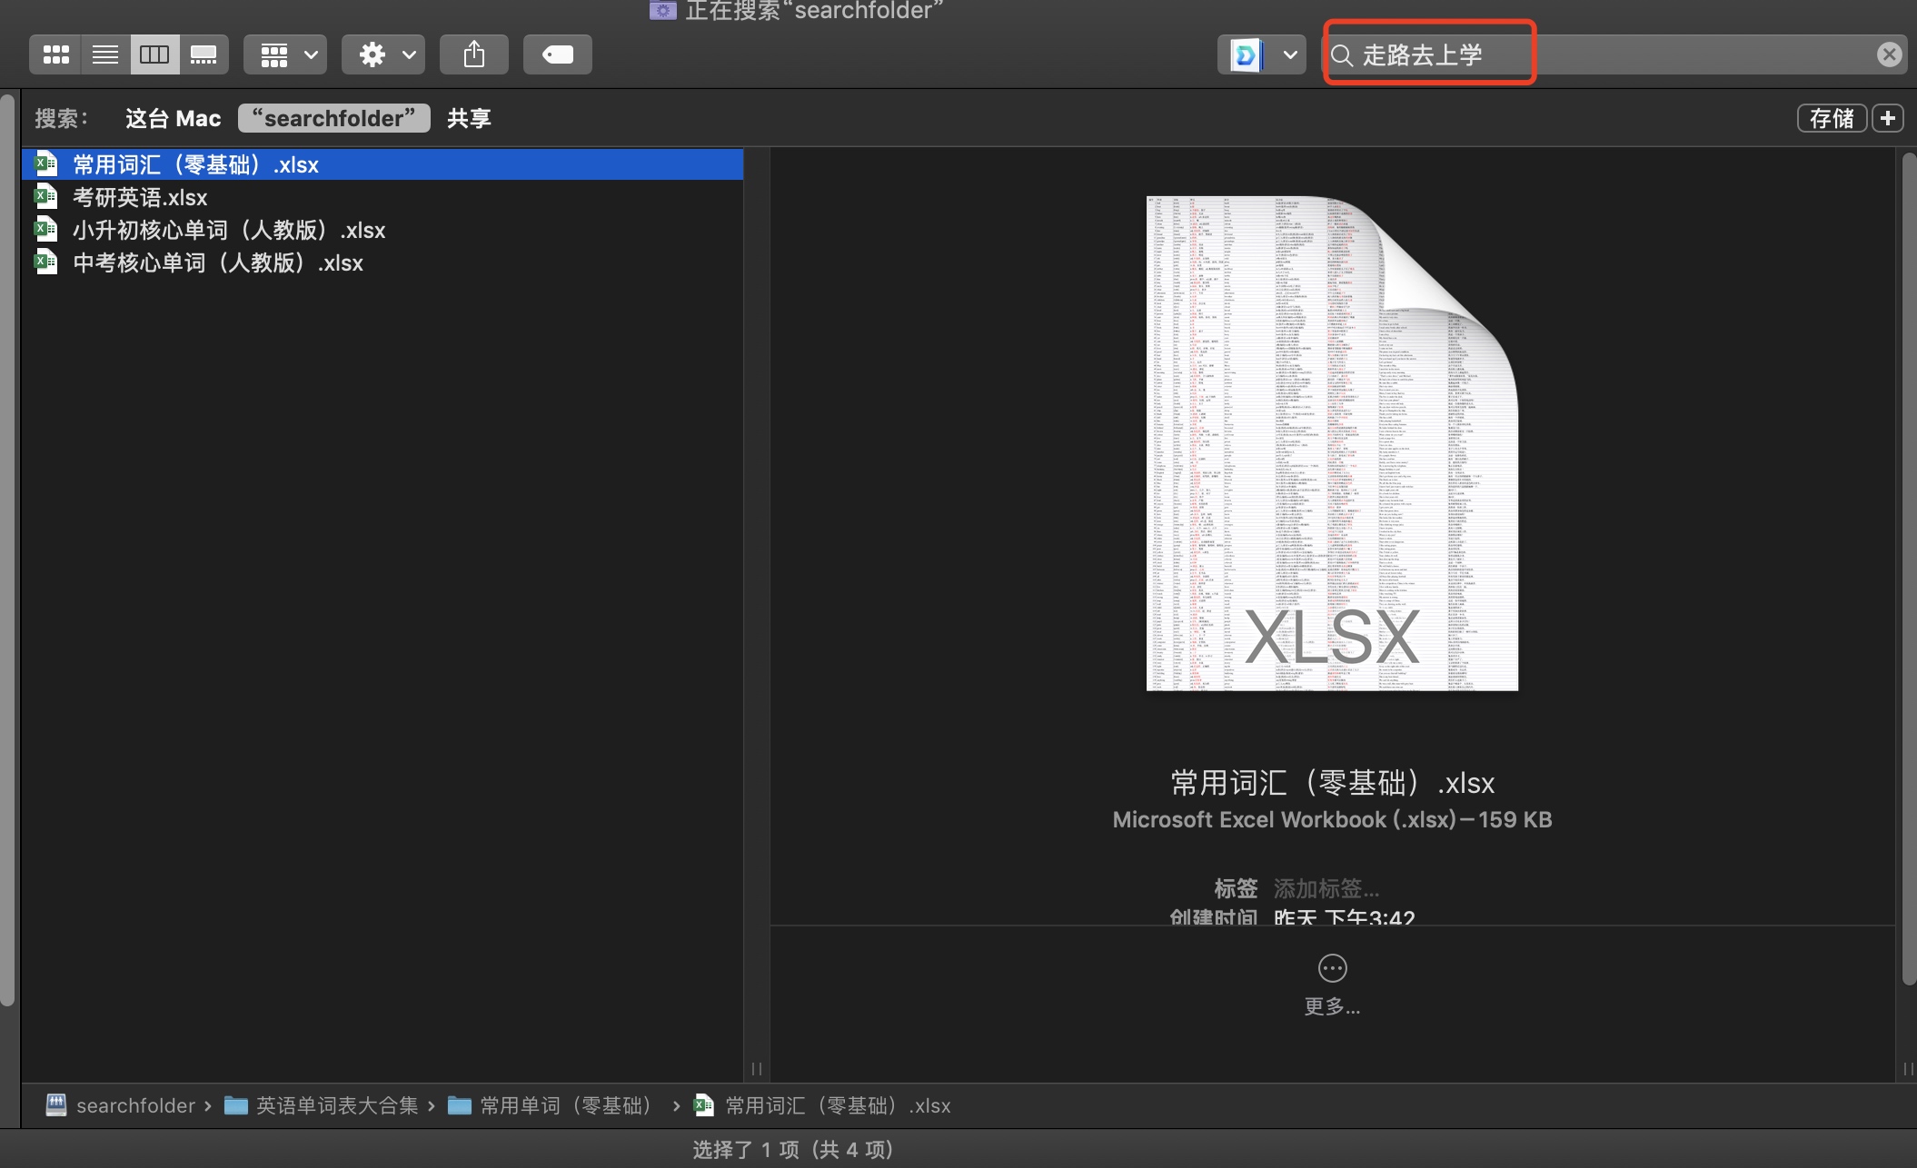Open the gear action menu

[x=383, y=54]
